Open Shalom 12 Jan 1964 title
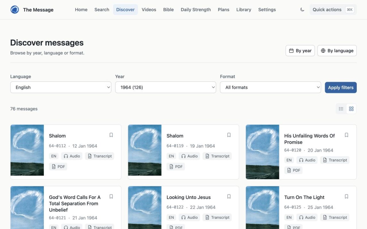Image resolution: width=367 pixels, height=229 pixels. [57, 136]
